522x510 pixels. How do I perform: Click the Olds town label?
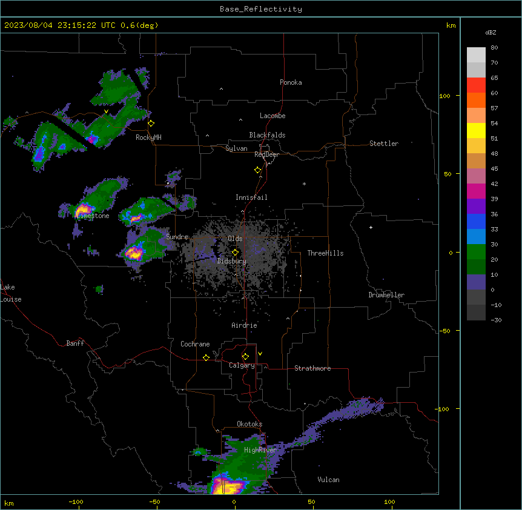pyautogui.click(x=235, y=239)
